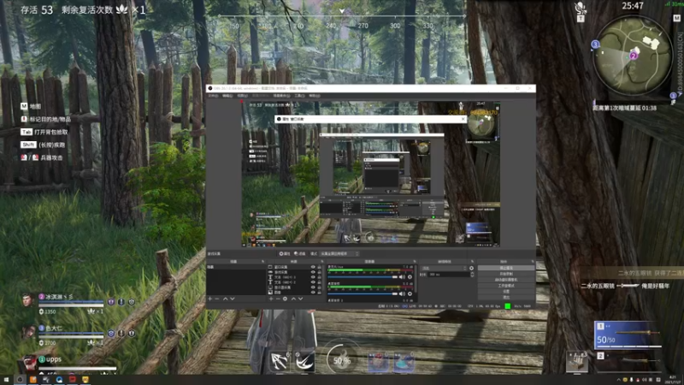Move source up in Sources dock
The height and width of the screenshot is (385, 684).
(x=293, y=299)
